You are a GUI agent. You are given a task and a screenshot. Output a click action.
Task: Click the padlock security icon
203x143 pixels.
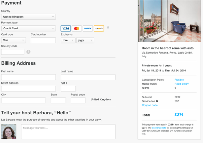pos(108,27)
